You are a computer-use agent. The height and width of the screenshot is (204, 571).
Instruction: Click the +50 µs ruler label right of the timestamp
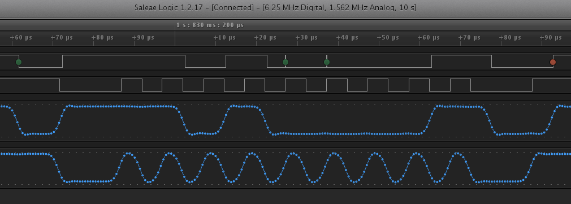tap(387, 37)
